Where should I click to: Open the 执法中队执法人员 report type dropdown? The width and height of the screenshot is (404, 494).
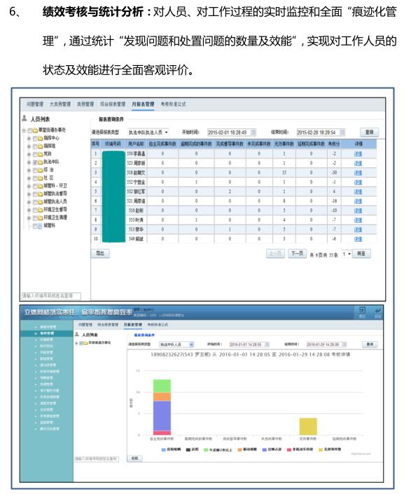(x=148, y=132)
